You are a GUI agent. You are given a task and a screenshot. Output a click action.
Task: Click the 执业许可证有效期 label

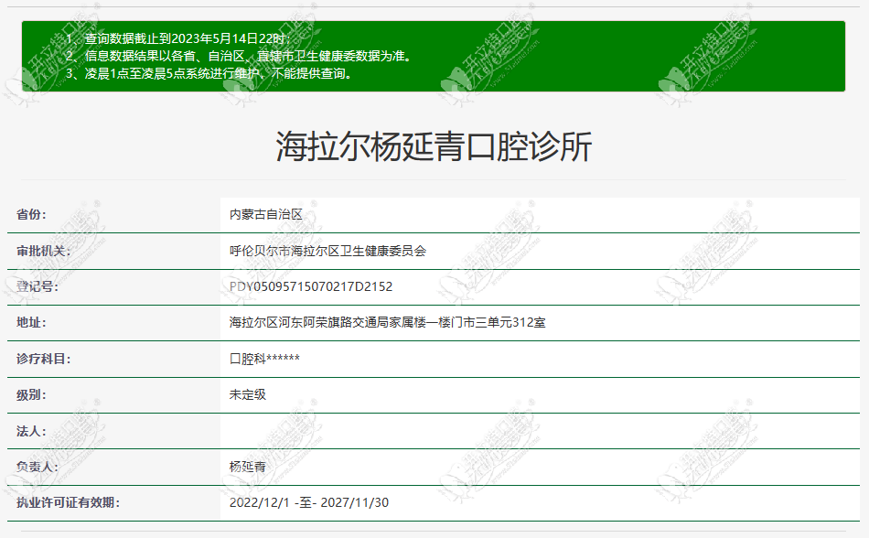tap(69, 502)
